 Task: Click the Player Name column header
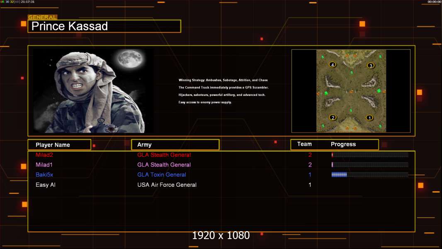click(59, 145)
